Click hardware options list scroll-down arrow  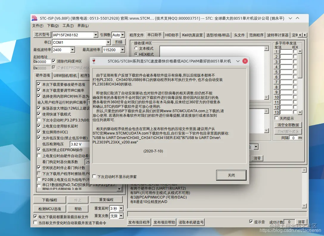coord(119,189)
